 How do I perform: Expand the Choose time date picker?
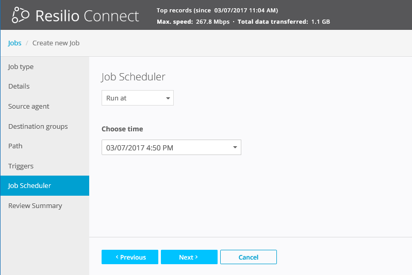coord(171,148)
